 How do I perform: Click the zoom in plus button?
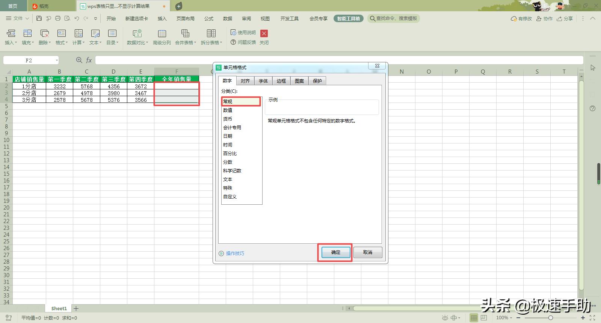pyautogui.click(x=582, y=318)
